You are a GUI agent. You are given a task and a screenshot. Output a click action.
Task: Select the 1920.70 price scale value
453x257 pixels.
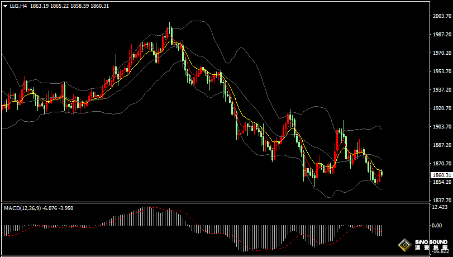[442, 108]
